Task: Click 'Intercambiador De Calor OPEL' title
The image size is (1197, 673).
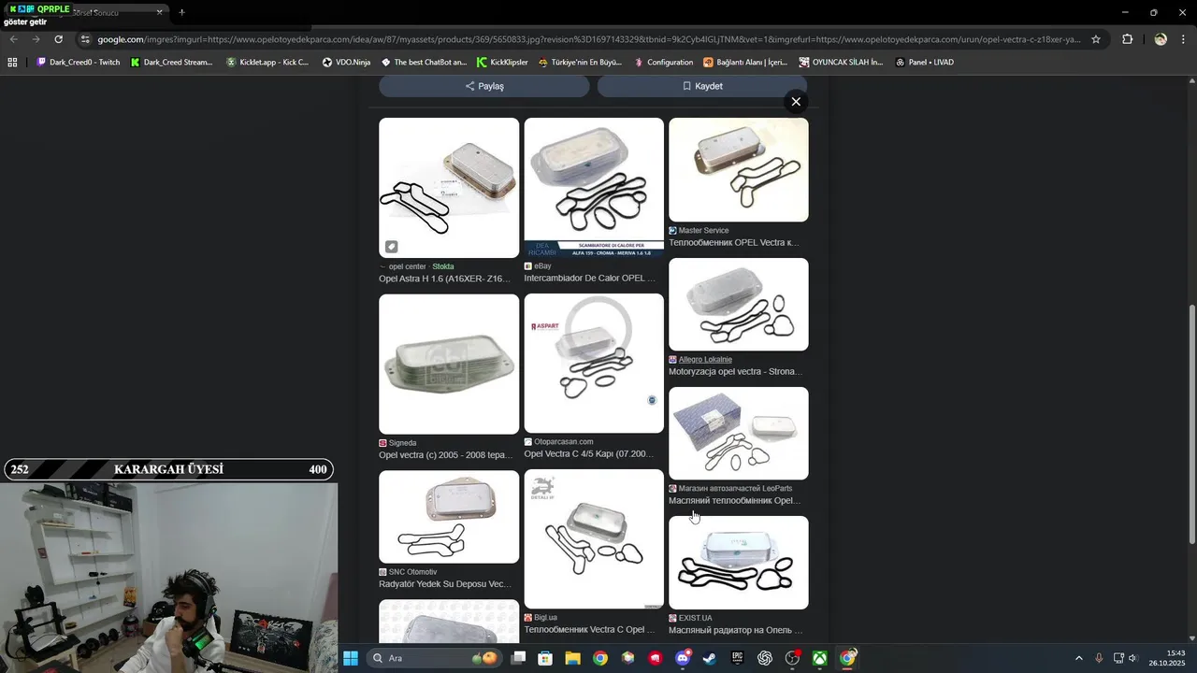Action: pyautogui.click(x=589, y=279)
